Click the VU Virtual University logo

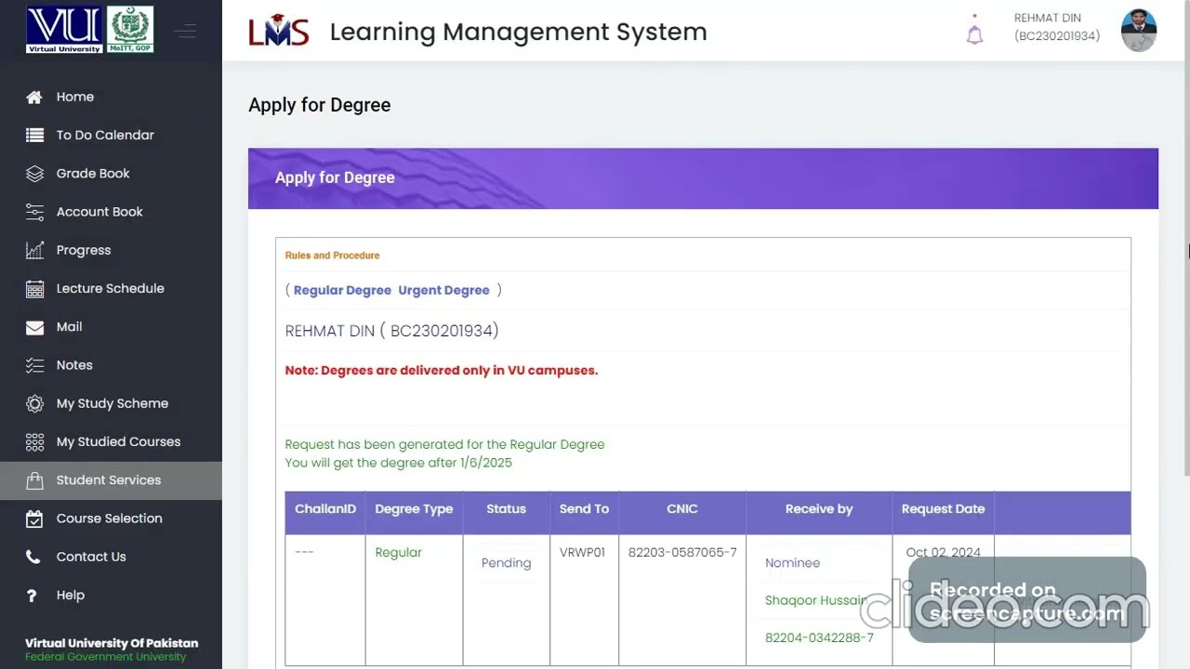65,29
